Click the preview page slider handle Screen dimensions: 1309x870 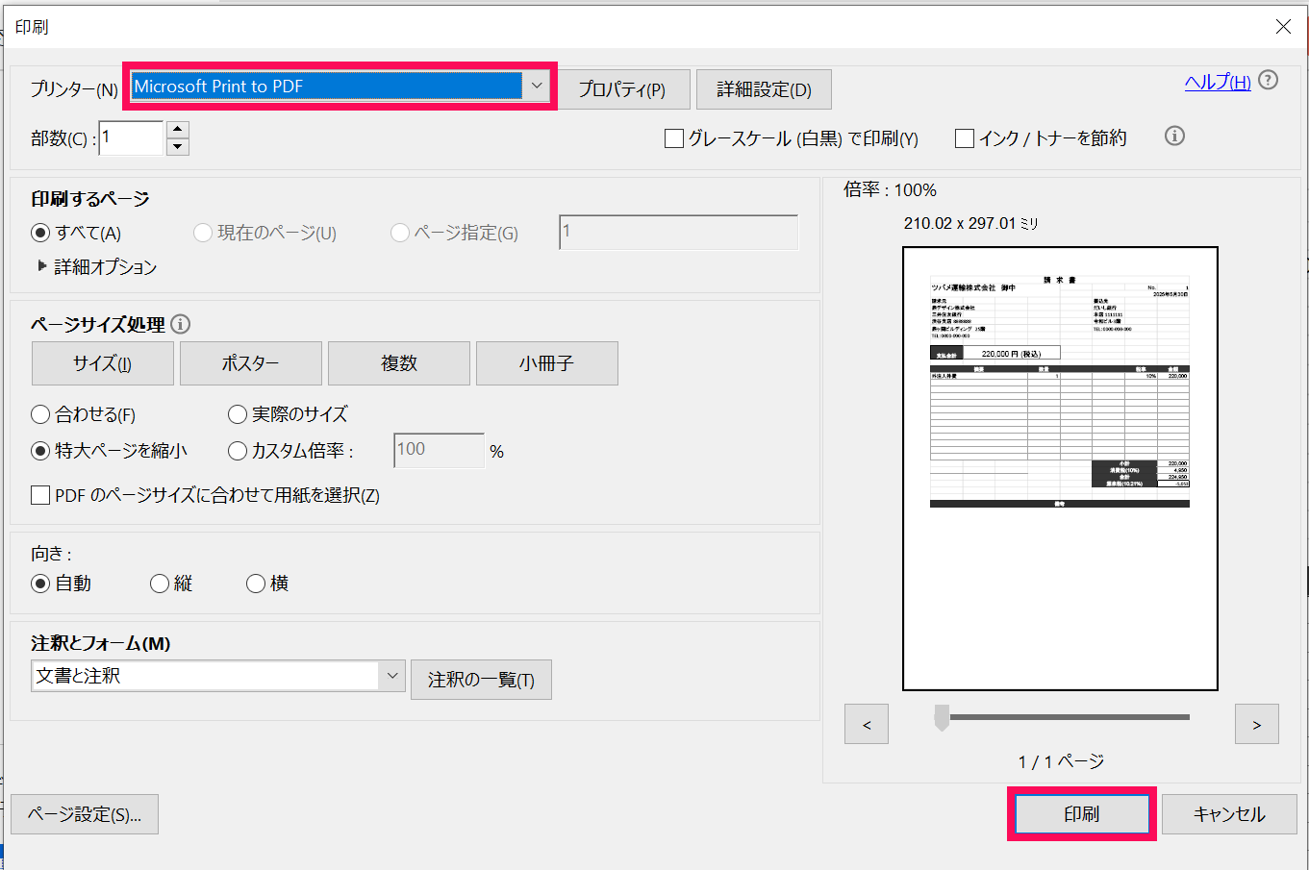pyautogui.click(x=943, y=716)
